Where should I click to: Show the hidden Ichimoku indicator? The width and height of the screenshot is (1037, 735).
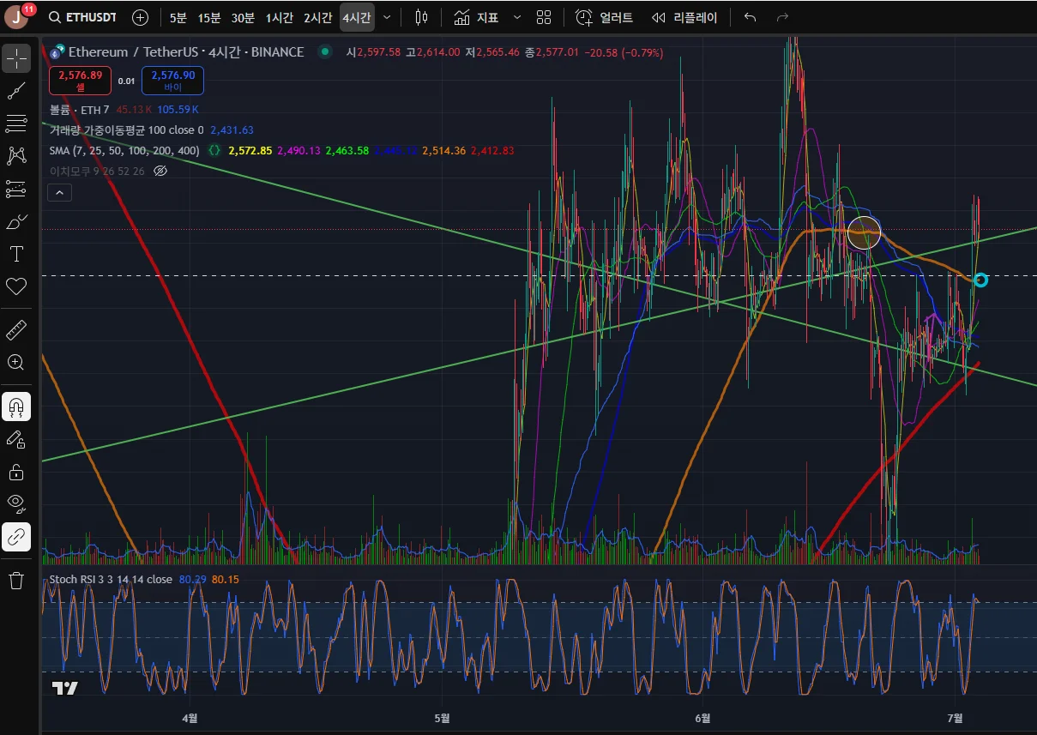(160, 172)
